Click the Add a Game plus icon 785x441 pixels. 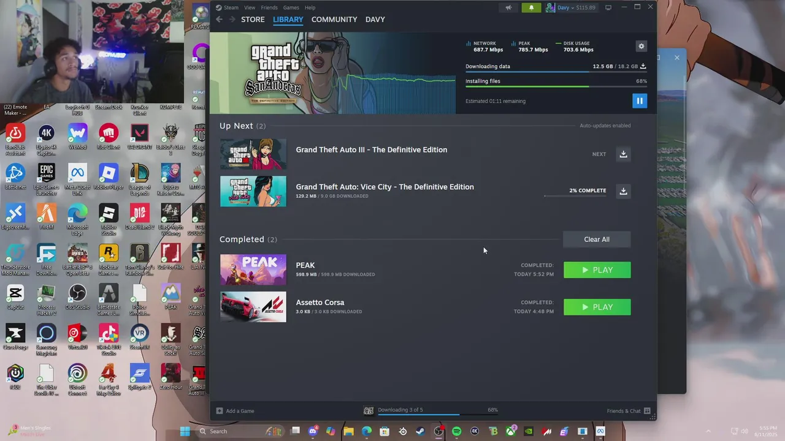point(220,411)
